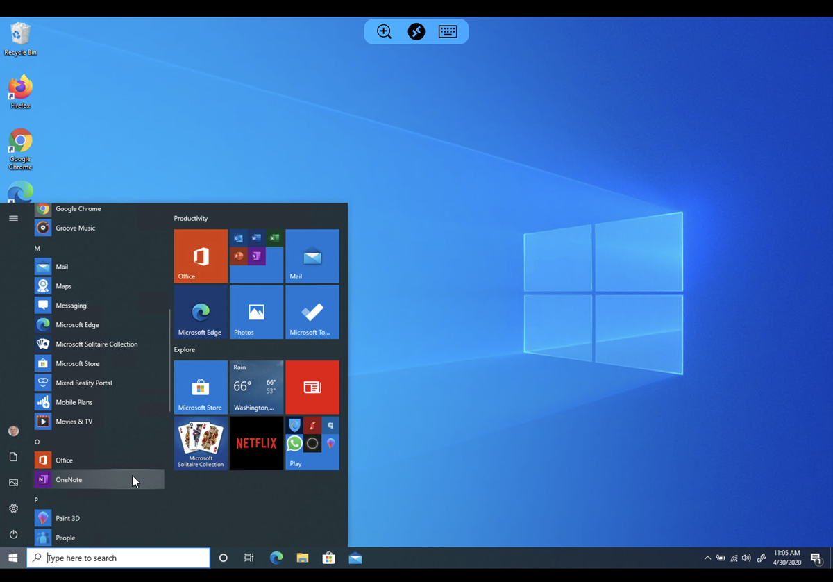Viewport: 833px width, 582px height.
Task: Open the volume control in the tray
Action: click(746, 558)
